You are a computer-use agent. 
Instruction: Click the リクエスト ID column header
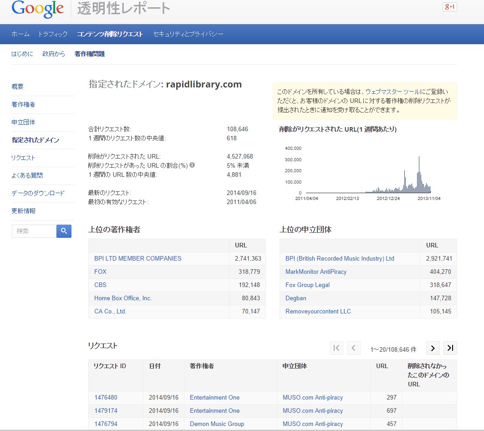click(x=110, y=366)
